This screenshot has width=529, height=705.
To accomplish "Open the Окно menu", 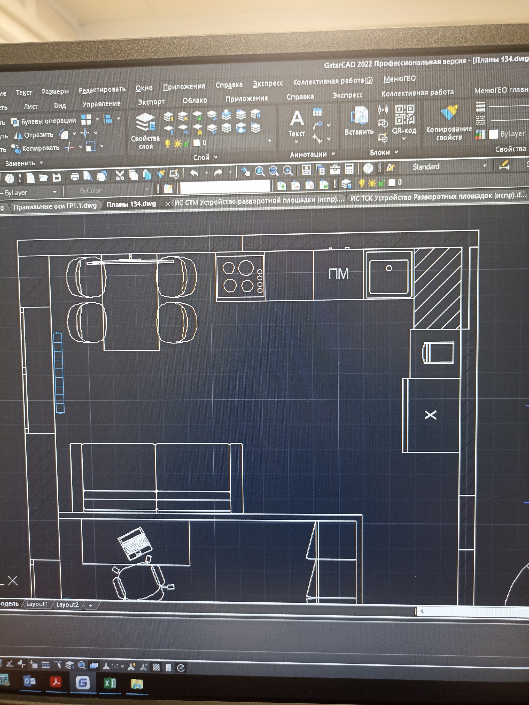I will 144,88.
